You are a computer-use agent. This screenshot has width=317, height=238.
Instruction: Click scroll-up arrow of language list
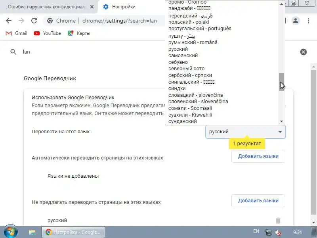pyautogui.click(x=281, y=4)
